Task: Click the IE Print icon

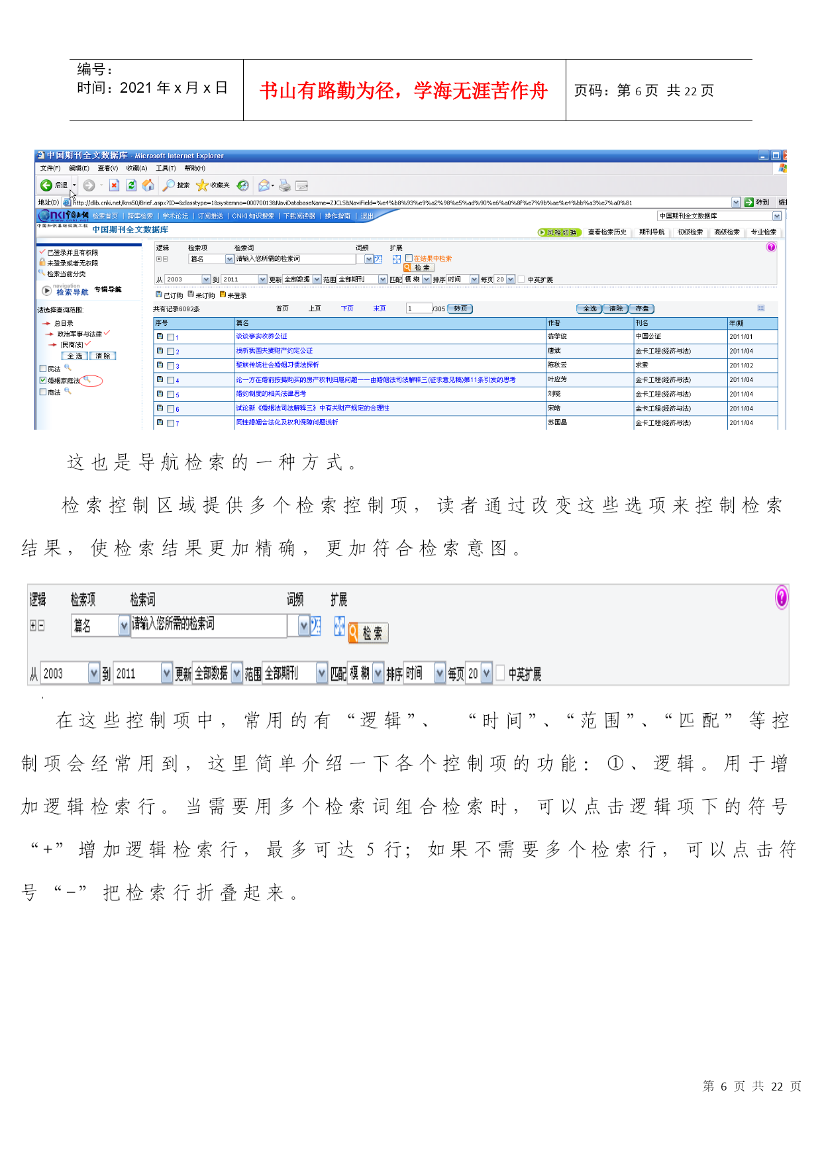Action: 285,185
